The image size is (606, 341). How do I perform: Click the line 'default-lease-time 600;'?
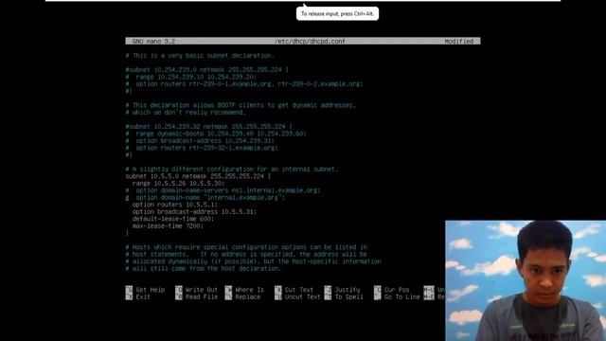[173, 219]
